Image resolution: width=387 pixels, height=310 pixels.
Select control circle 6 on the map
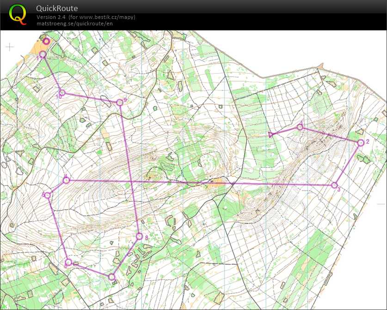coord(68,262)
